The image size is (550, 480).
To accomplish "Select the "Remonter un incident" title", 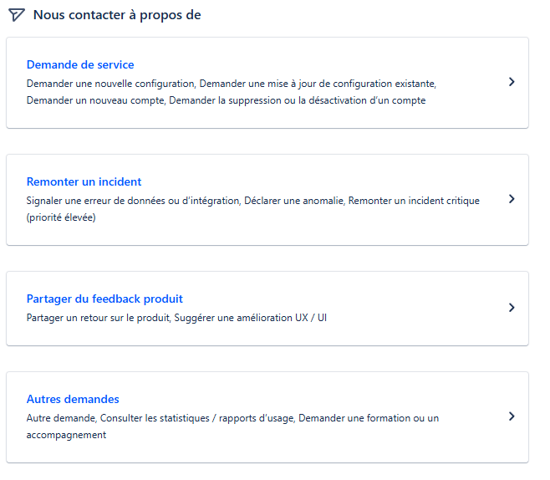I will point(84,181).
